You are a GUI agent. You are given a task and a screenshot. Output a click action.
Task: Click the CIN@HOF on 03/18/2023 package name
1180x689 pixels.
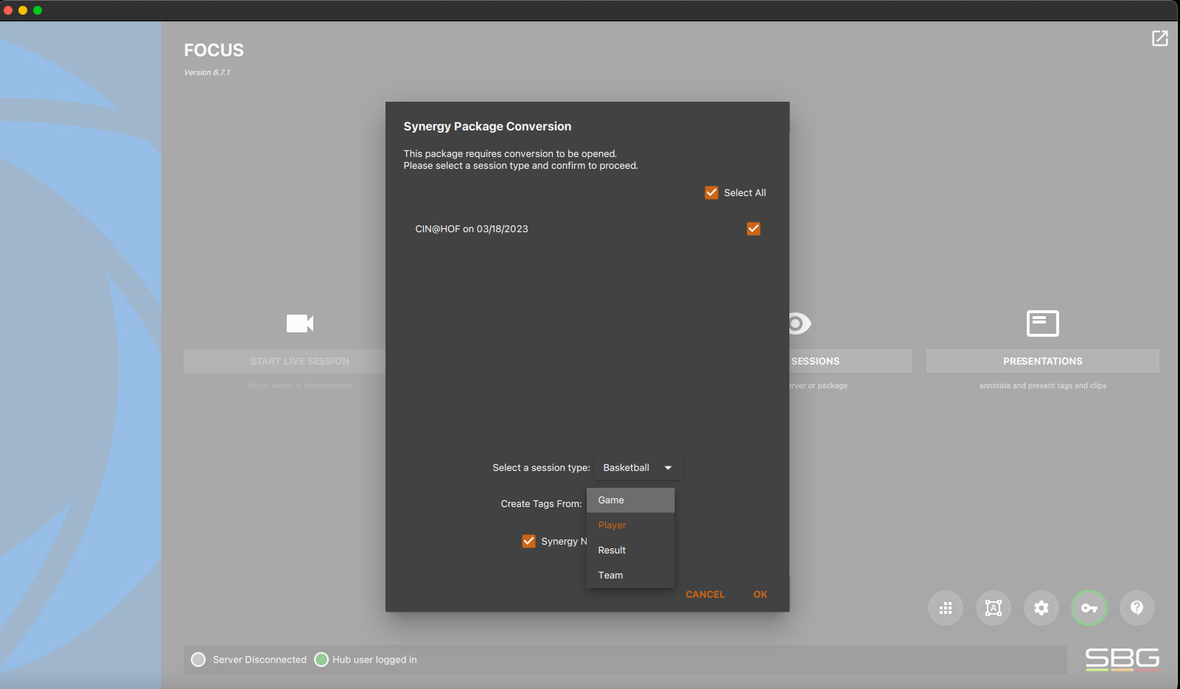tap(472, 229)
